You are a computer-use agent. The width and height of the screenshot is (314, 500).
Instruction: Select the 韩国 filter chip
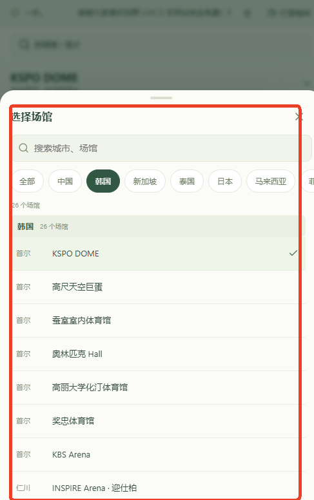(103, 182)
